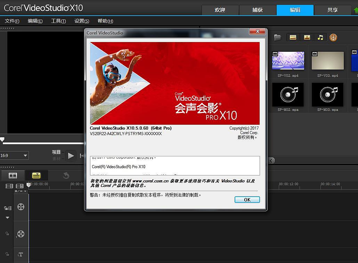358x263 pixels.
Task: Click the import media folder icon
Action: [x=277, y=38]
